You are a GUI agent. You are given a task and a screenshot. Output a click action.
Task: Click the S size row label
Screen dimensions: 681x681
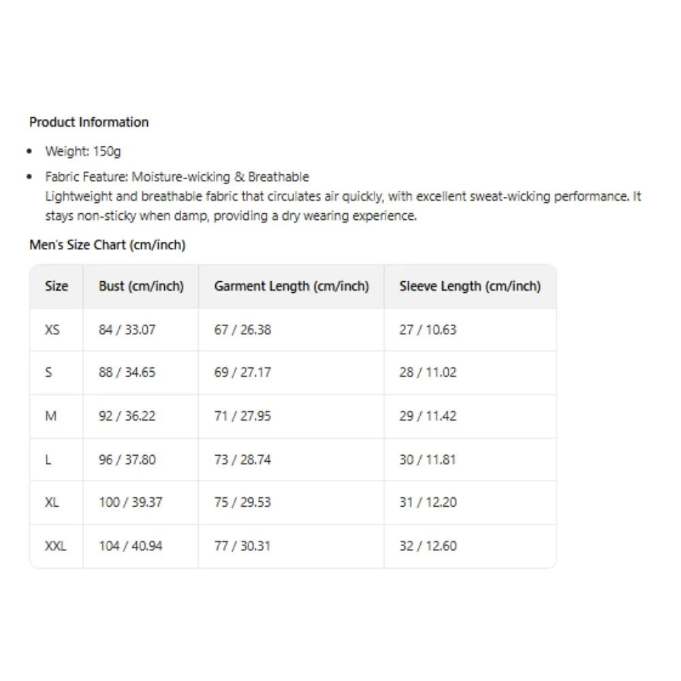(x=49, y=373)
